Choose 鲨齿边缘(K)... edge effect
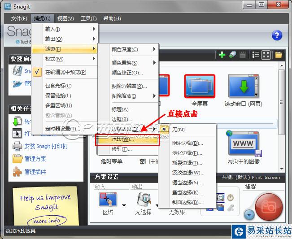Screen dimensions: 292x239 click(187, 192)
